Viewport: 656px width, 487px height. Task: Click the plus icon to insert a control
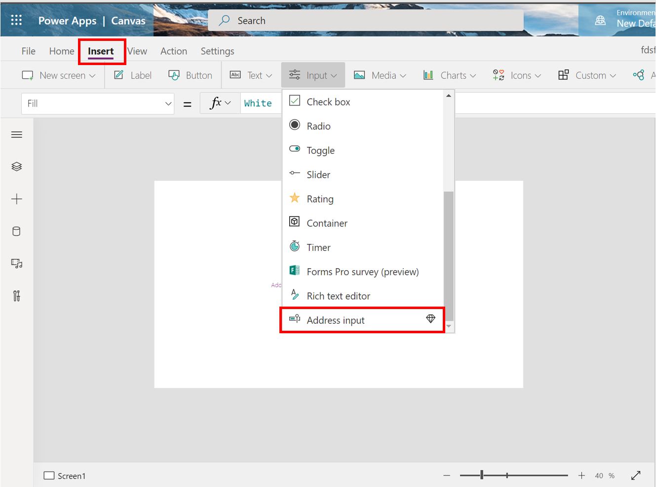point(16,199)
